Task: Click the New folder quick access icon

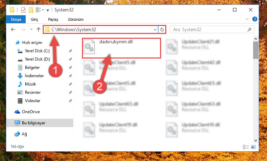Action: (31, 10)
